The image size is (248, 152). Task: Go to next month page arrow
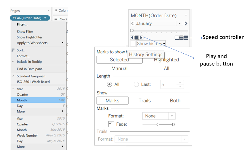pos(186,23)
